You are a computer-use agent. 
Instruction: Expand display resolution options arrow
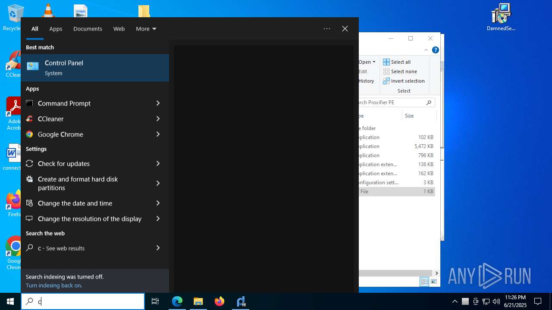(158, 219)
